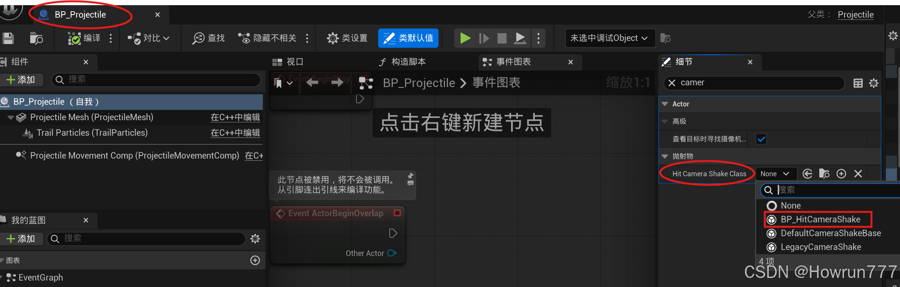Click the back arrow in graph navigation

[312, 83]
